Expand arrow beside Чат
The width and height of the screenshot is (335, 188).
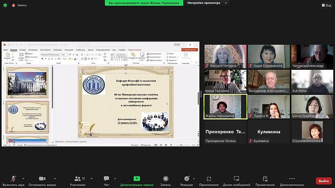point(115,179)
